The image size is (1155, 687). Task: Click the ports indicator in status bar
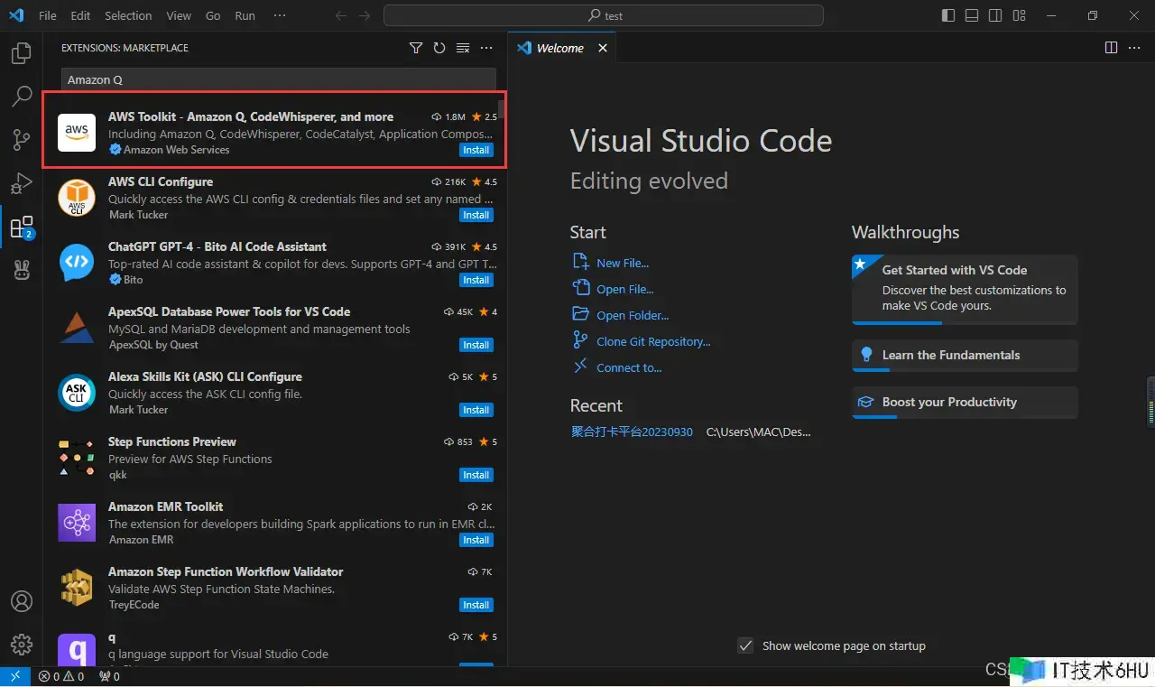109,676
